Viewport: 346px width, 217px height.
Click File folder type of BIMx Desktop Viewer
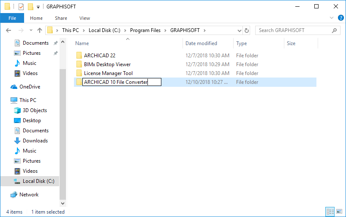(247, 64)
